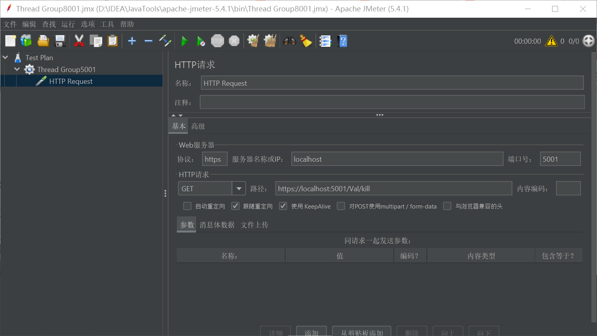Switch to the 高级 tab
This screenshot has height=336, width=597.
click(x=198, y=126)
